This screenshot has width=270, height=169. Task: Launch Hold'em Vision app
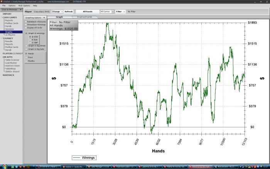pyautogui.click(x=12, y=66)
